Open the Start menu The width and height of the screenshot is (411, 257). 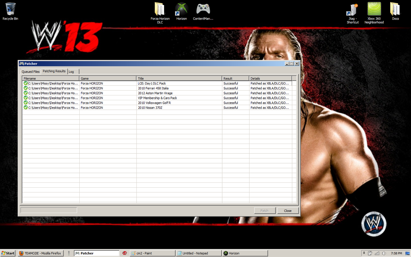pos(8,253)
